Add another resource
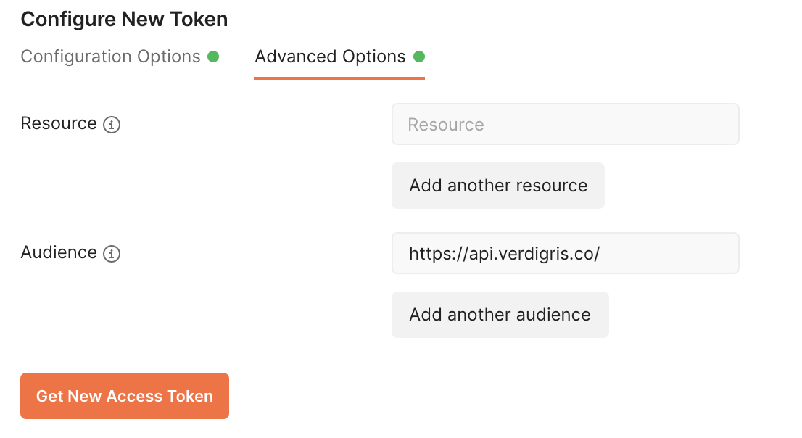 497,185
